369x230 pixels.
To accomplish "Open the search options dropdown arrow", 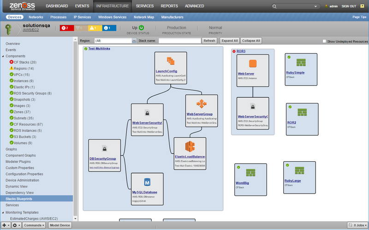I will 315,6.
